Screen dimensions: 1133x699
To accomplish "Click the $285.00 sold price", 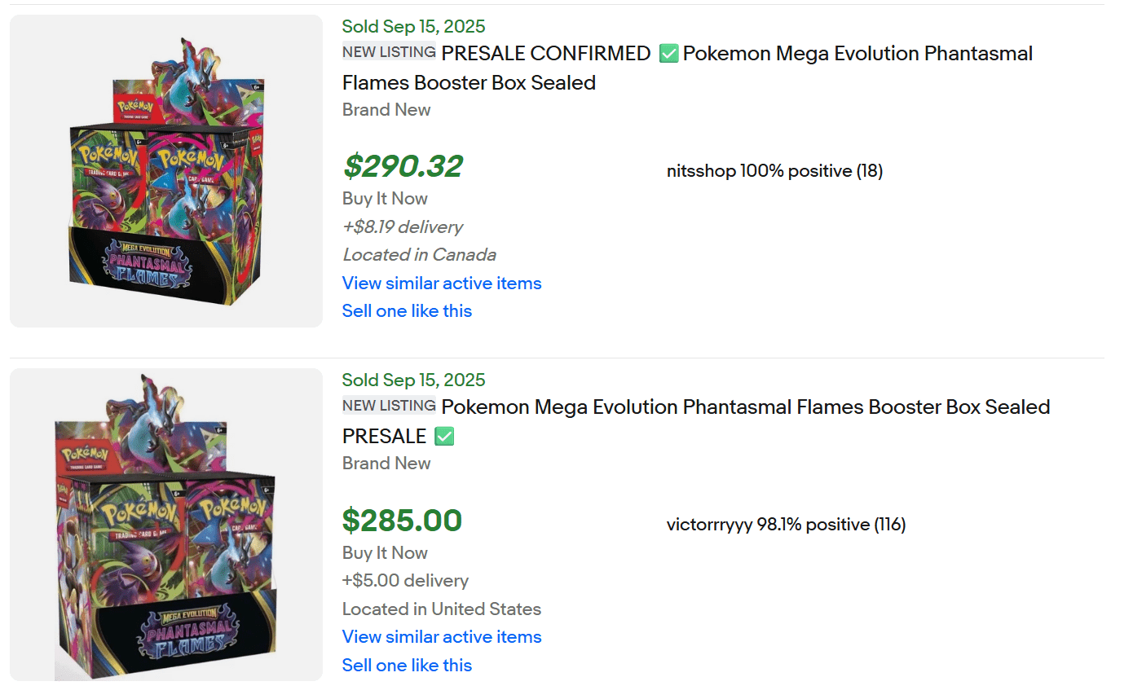I will (402, 521).
